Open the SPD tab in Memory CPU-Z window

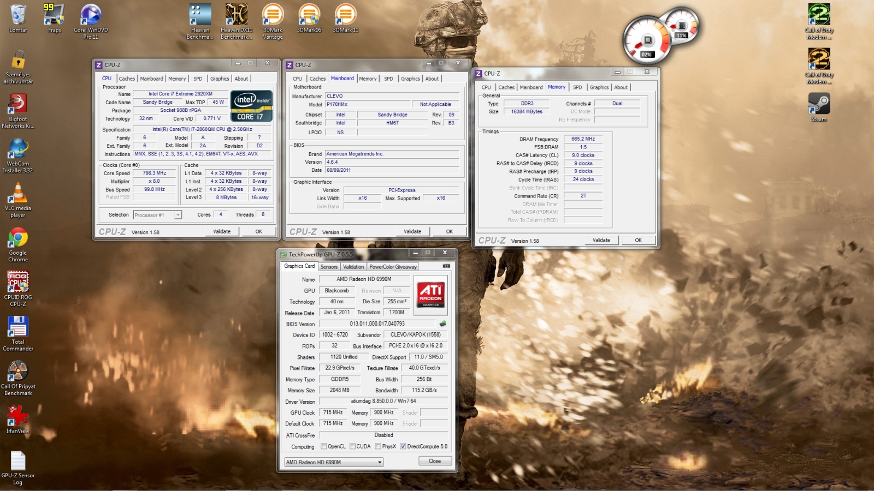577,87
